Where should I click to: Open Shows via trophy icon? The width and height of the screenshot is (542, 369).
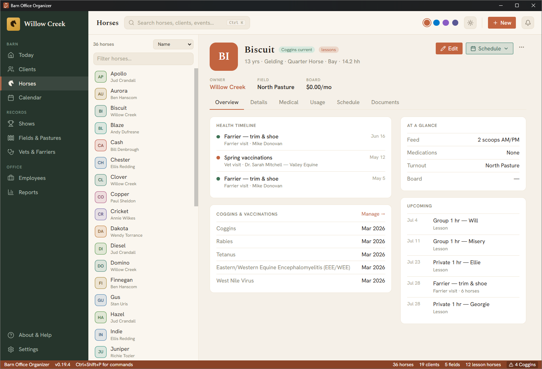click(x=11, y=124)
